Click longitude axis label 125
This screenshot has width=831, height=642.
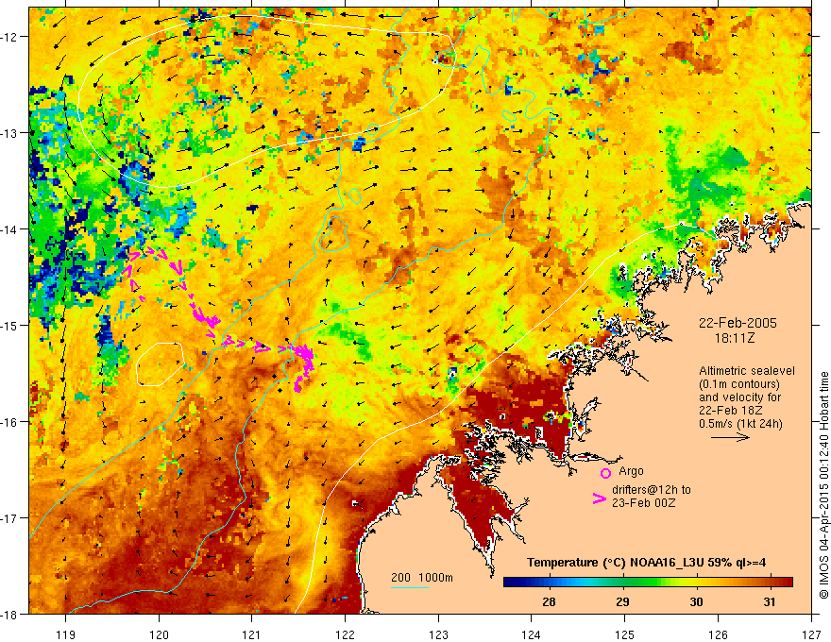pyautogui.click(x=625, y=635)
